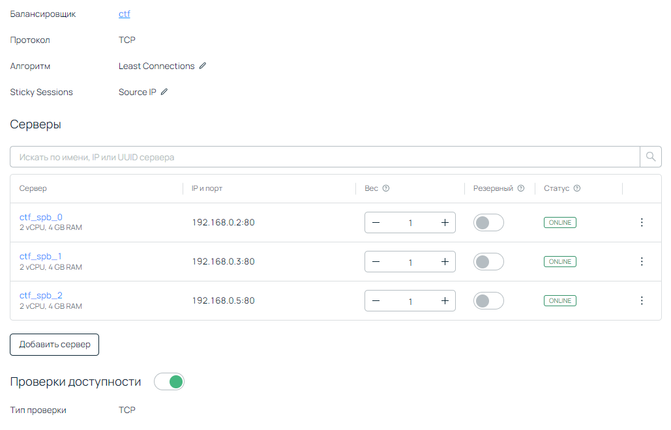Focus the server search input field

tap(325, 157)
